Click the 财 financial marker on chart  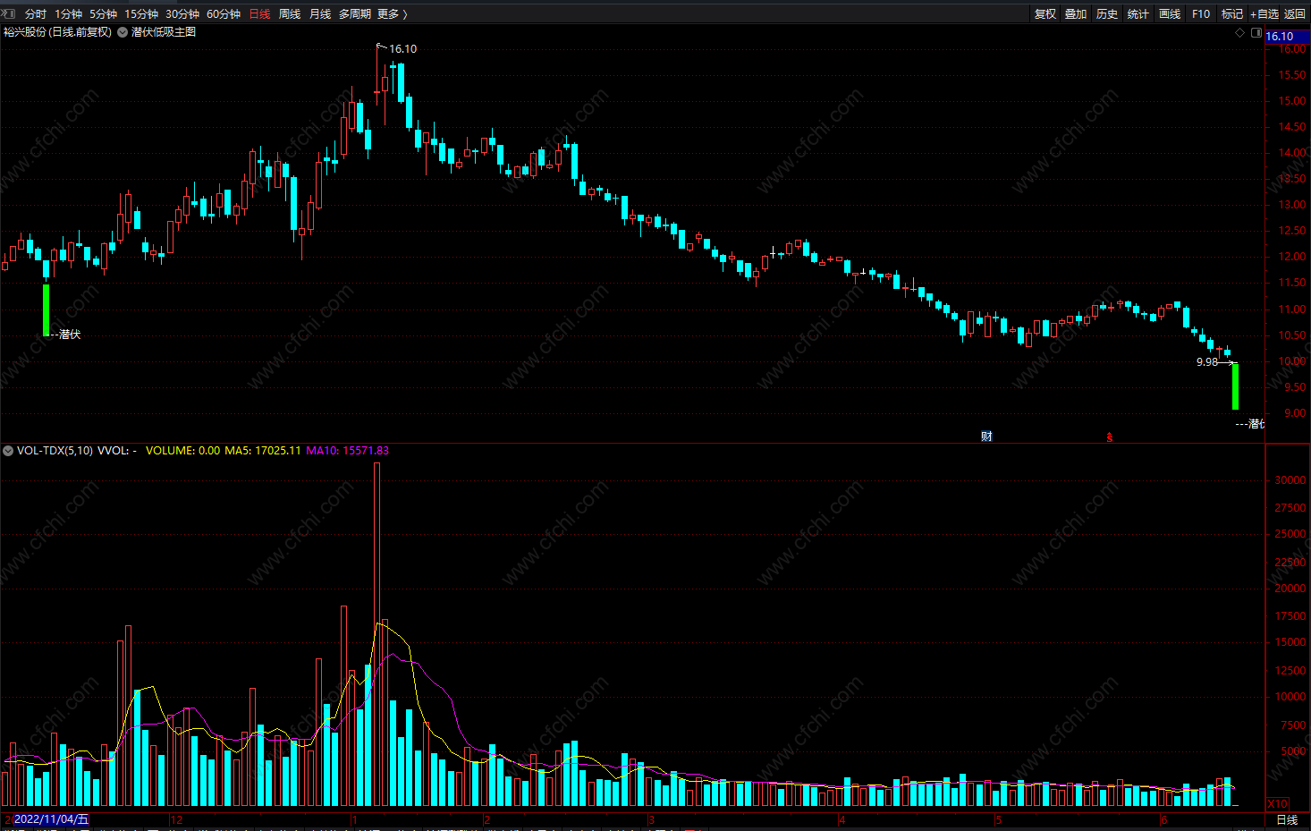986,437
